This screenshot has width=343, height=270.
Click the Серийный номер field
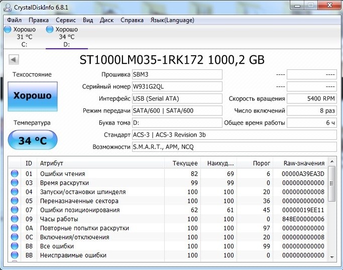coord(176,86)
